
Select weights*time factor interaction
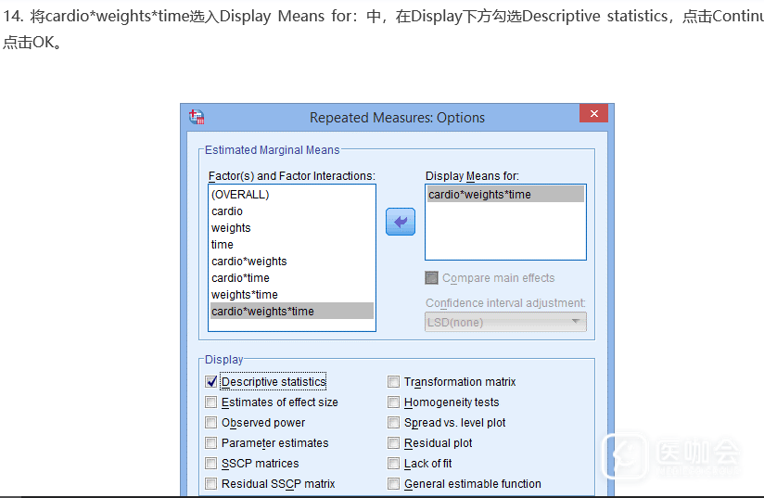244,295
